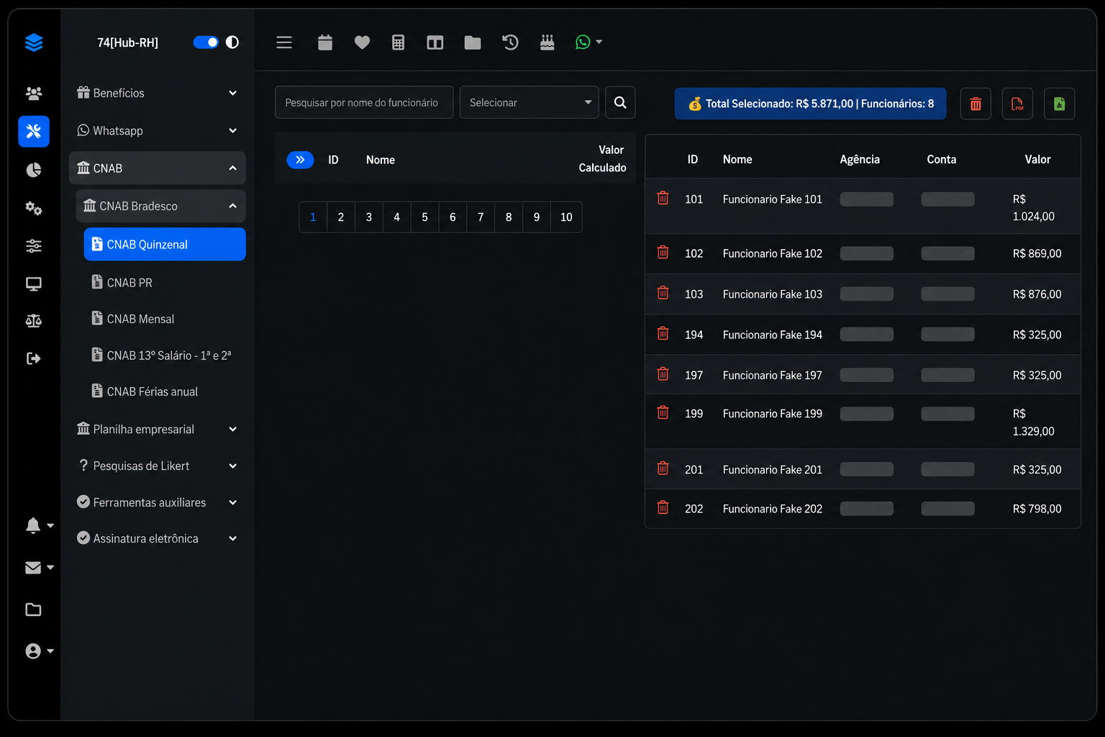Viewport: 1105px width, 737px height.
Task: Select the tools wrench sidebar icon
Action: (34, 131)
